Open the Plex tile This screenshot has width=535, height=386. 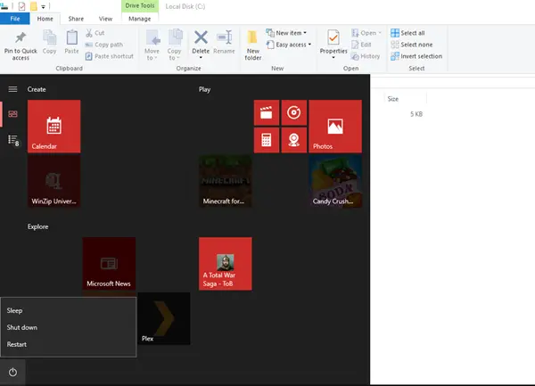coord(164,318)
